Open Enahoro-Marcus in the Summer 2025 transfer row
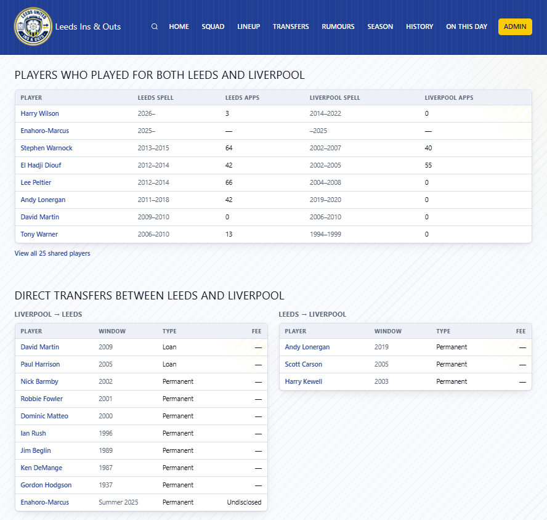Screen dimensions: 547x520 point(44,502)
